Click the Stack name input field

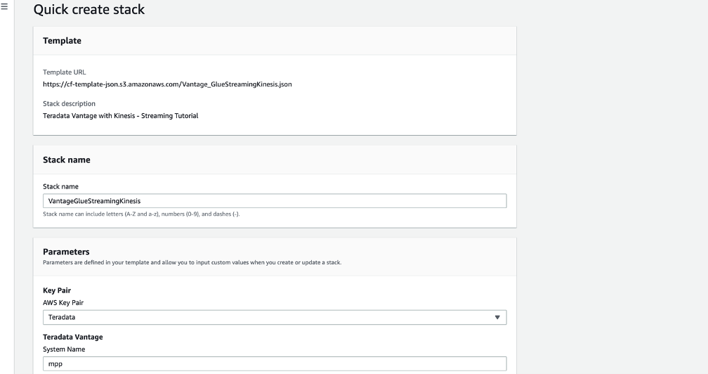tap(274, 201)
